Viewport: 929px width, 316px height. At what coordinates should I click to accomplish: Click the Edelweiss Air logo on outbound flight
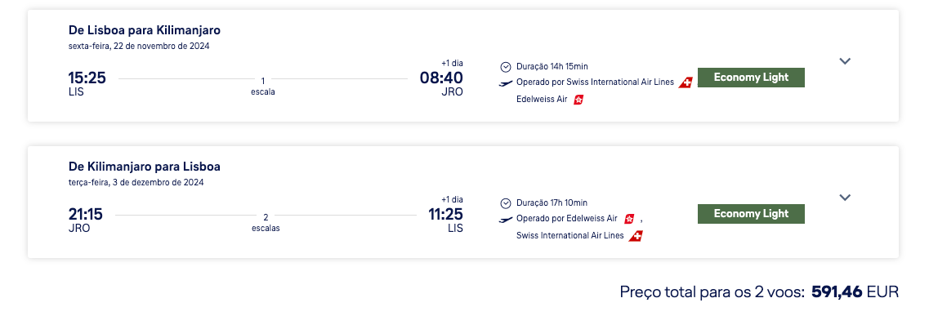[x=578, y=100]
